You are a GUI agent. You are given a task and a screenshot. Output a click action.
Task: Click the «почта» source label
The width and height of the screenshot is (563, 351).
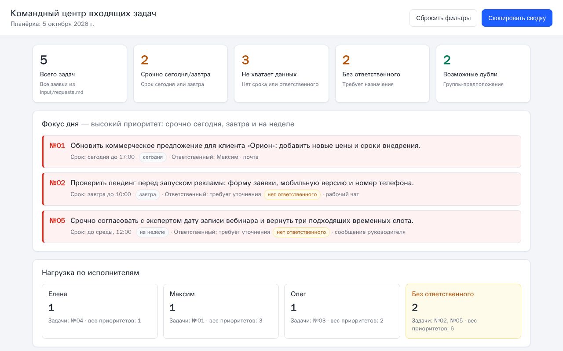pos(251,157)
